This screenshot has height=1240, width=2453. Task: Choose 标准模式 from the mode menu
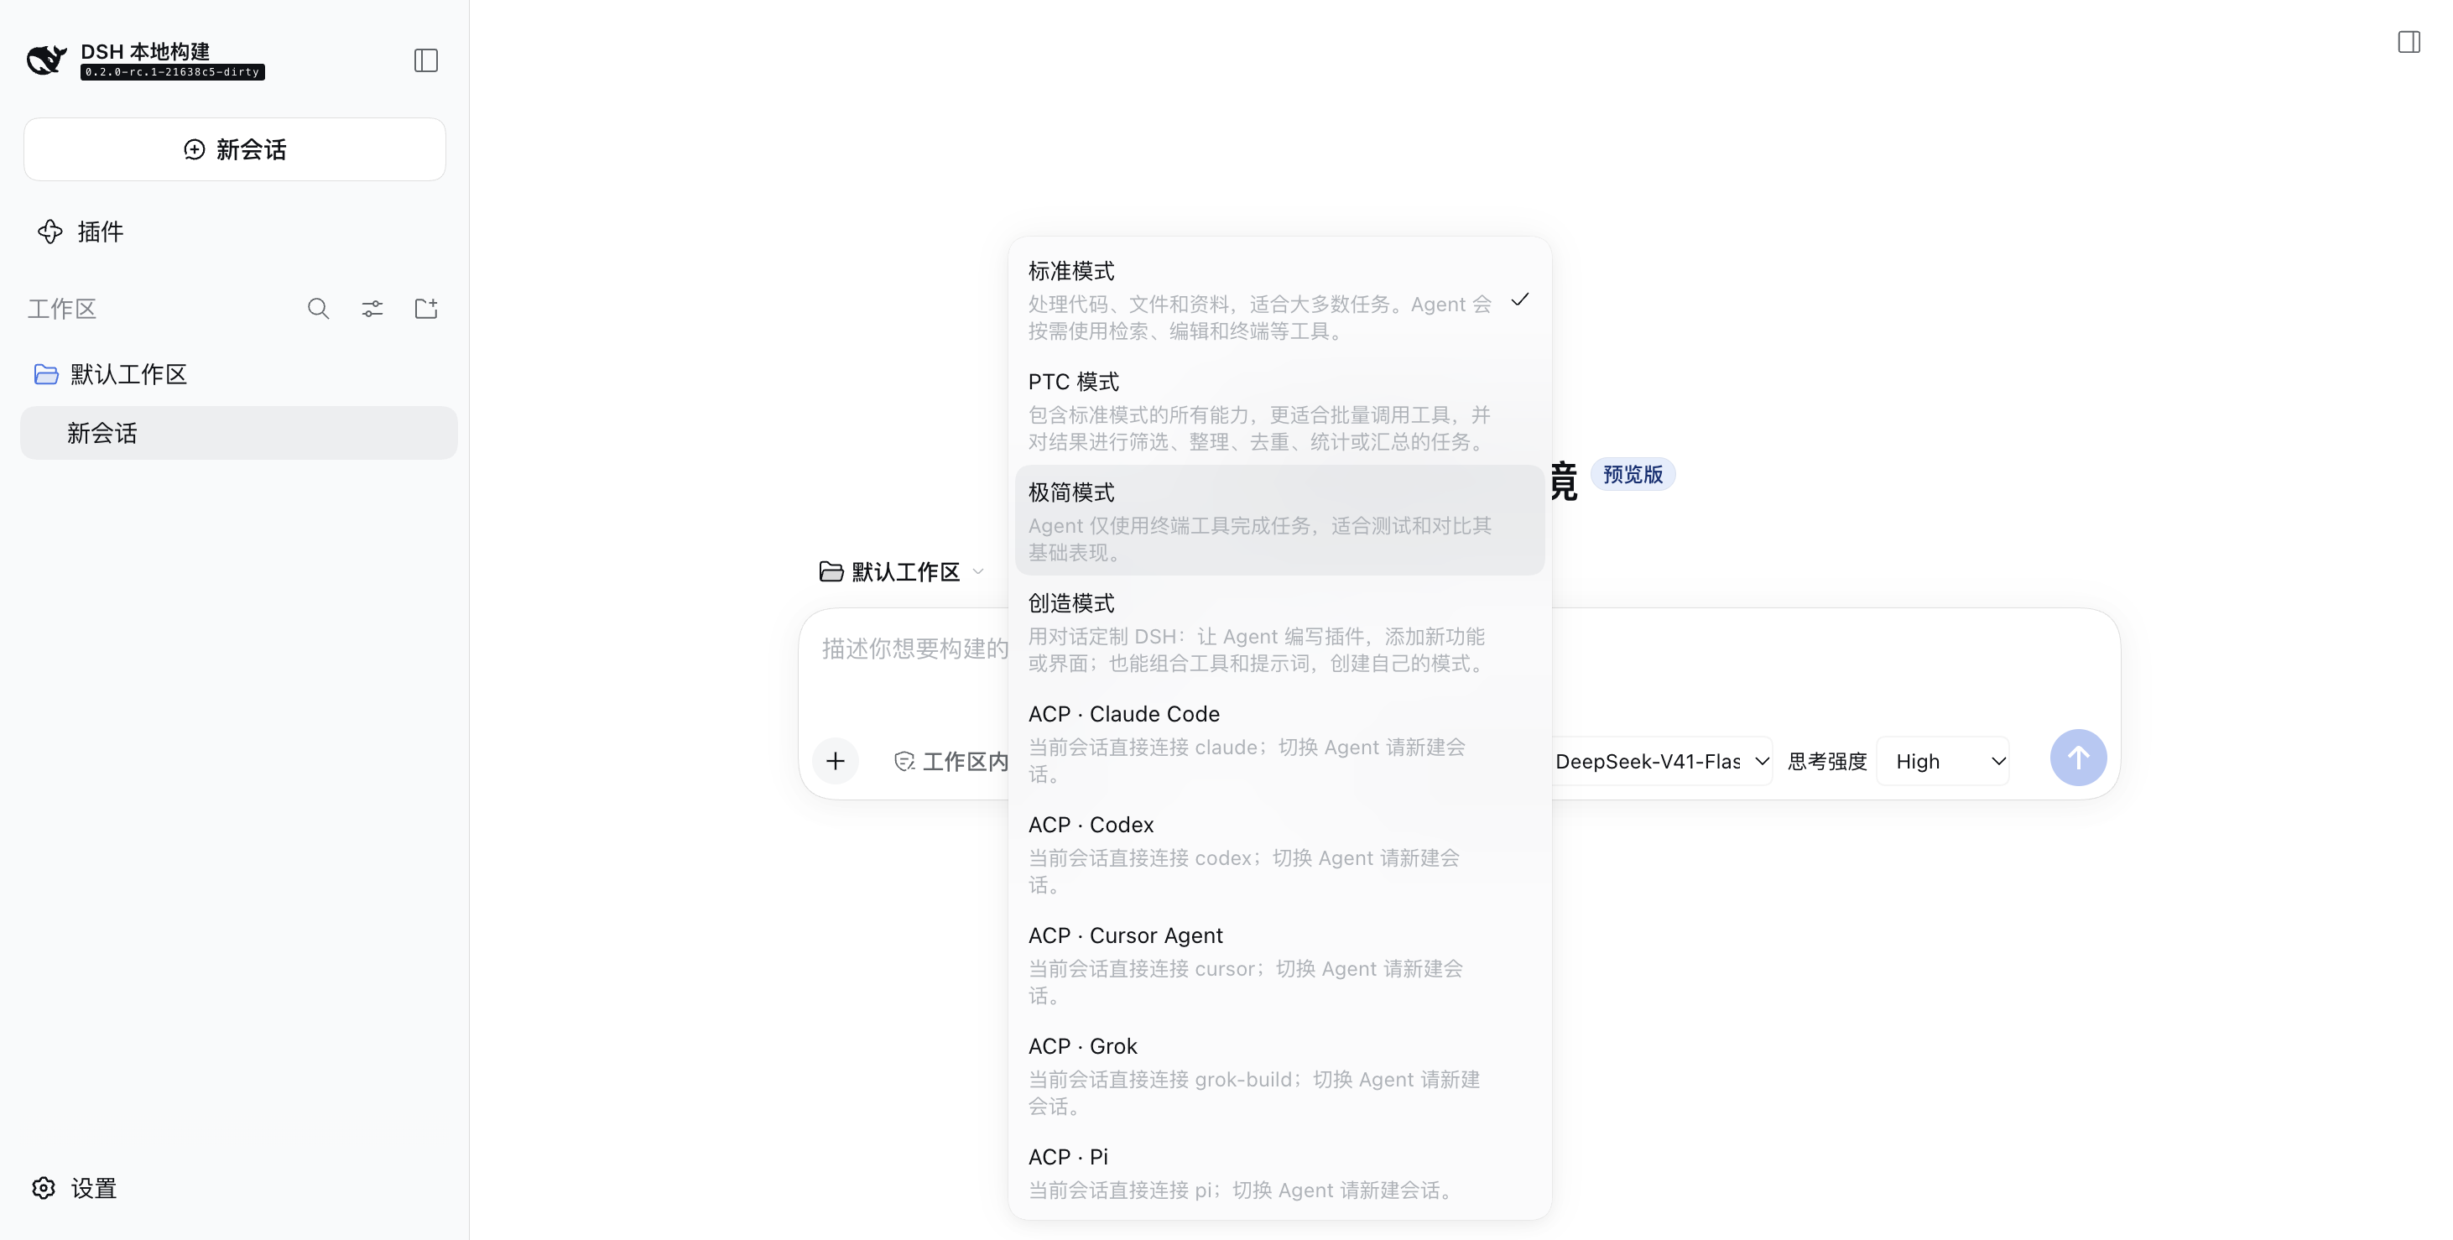[x=1279, y=300]
